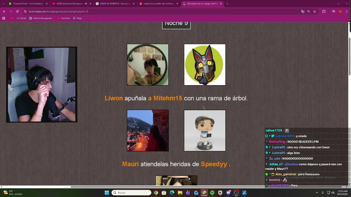
Task: Click the horizontal scrollbar at page bottom
Action: tap(206, 187)
